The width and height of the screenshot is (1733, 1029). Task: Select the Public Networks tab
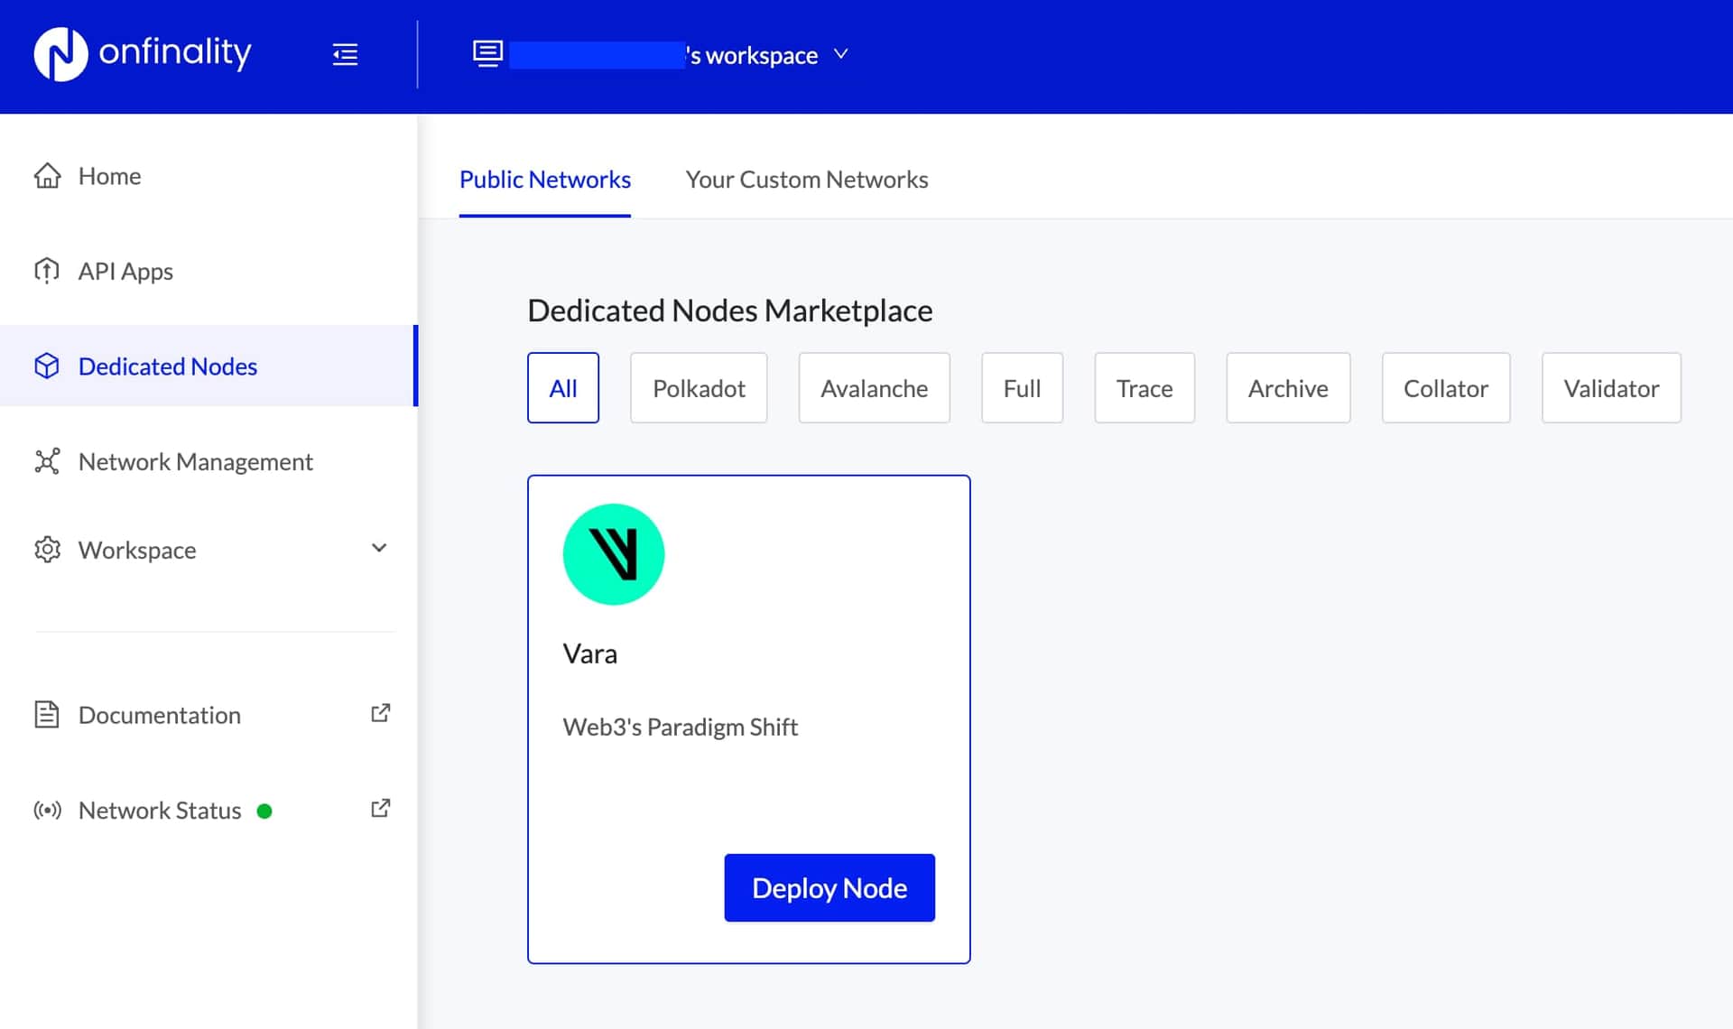[544, 180]
